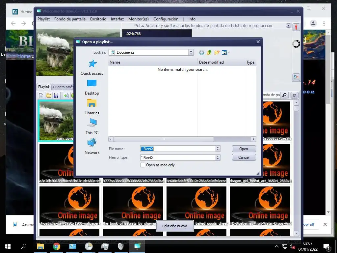The image size is (337, 253).
Task: Open Quick access in the dialog sidebar
Action: (92, 67)
